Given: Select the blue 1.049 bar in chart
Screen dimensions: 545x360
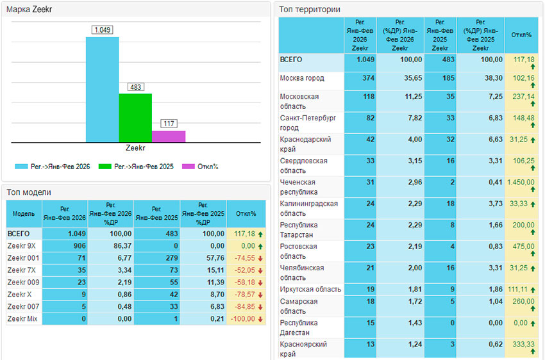Looking at the screenshot, I should click(x=102, y=89).
